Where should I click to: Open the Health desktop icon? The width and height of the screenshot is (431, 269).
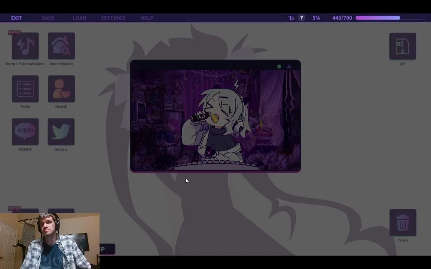[x=61, y=89]
